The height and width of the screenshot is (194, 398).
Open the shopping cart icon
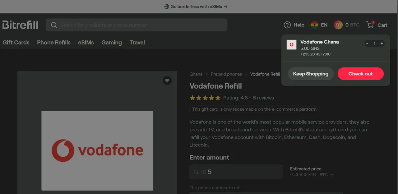click(x=370, y=25)
